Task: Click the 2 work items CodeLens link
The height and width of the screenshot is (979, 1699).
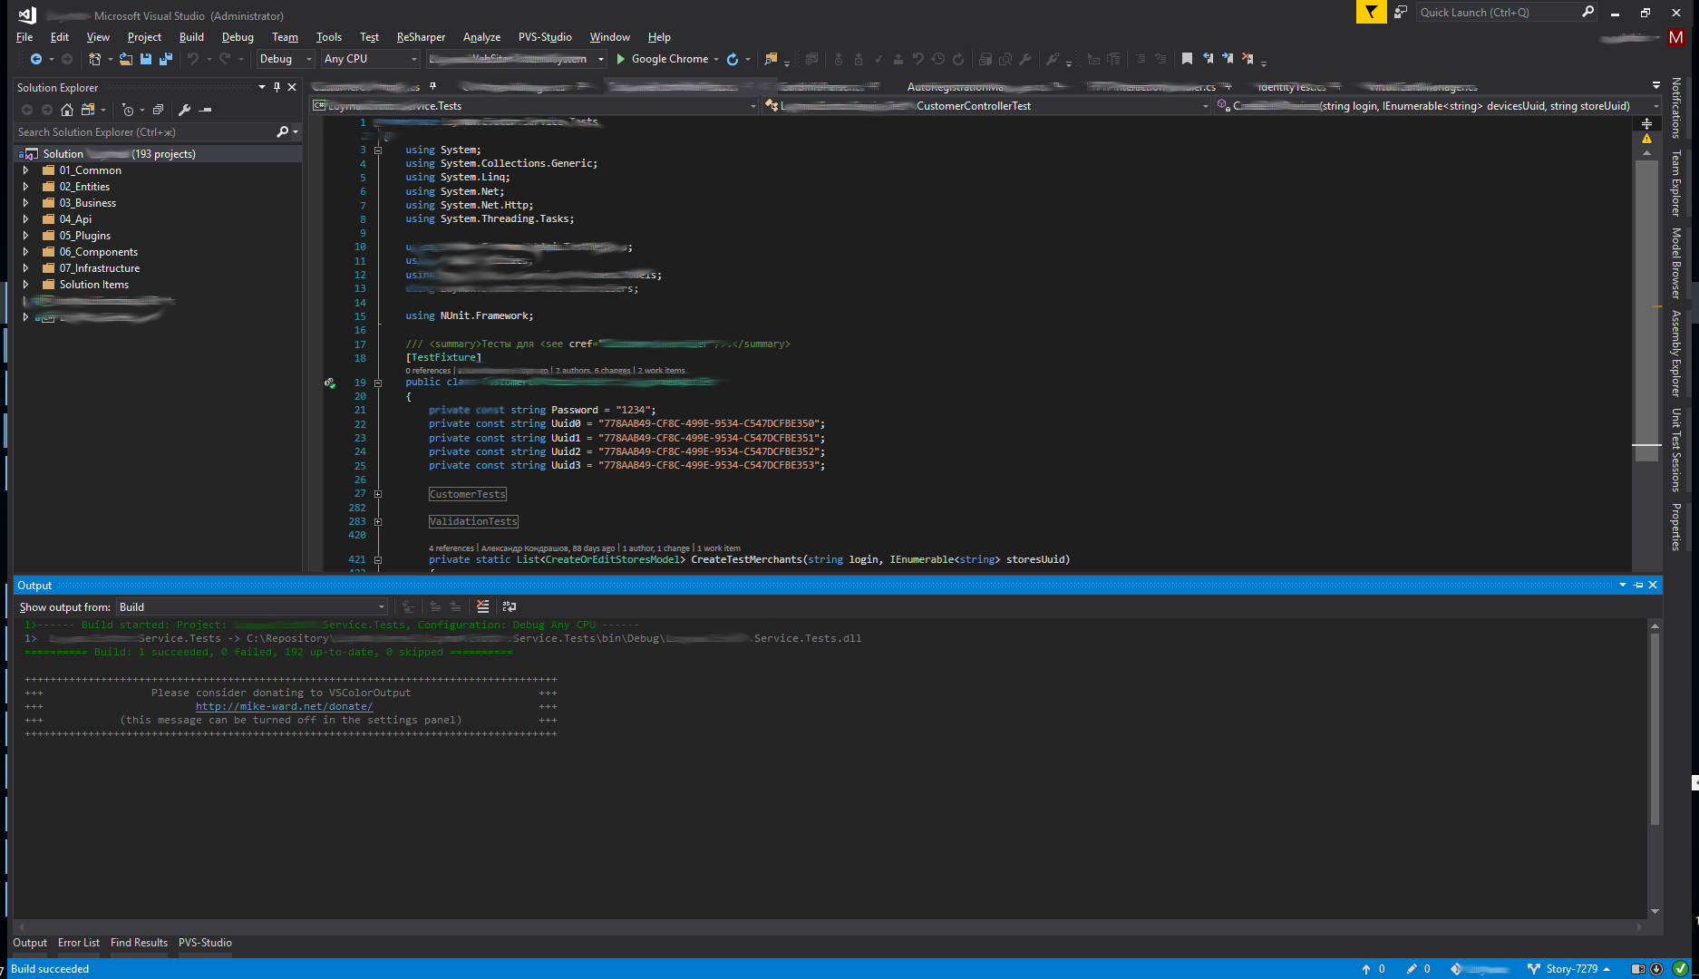Action: coord(662,371)
